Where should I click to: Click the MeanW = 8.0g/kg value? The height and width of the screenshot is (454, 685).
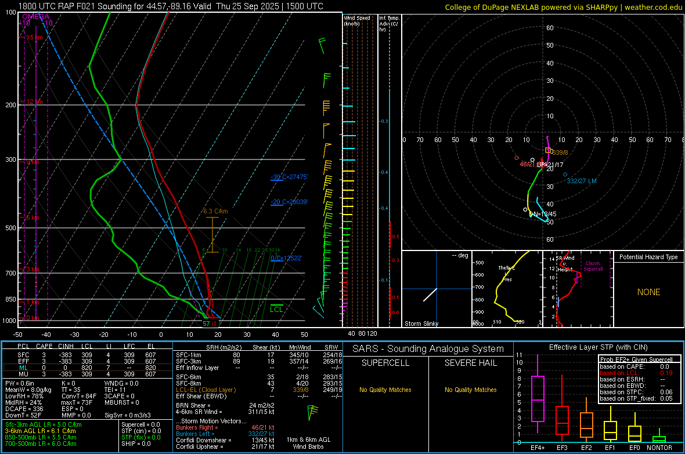point(28,390)
